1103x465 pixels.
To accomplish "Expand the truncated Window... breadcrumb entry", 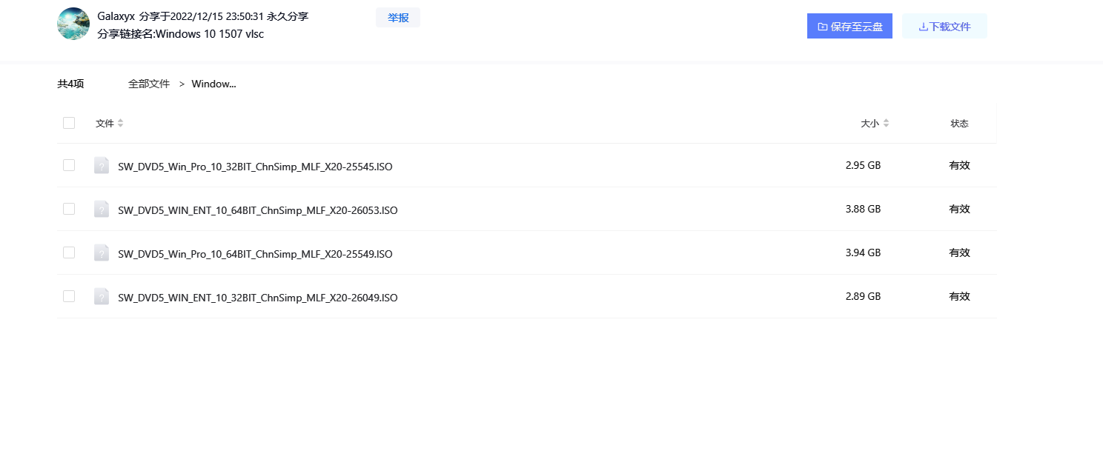I will tap(213, 84).
